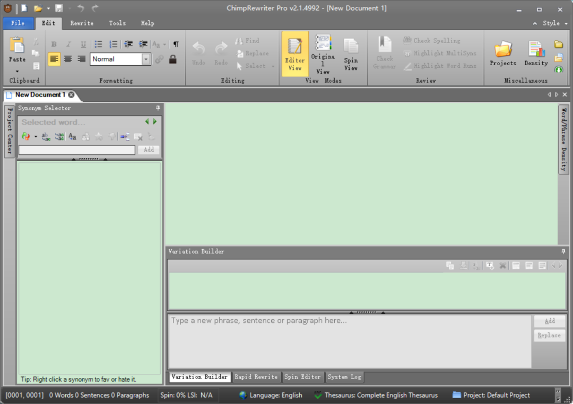
Task: Switch to Spin View mode
Action: click(x=351, y=54)
